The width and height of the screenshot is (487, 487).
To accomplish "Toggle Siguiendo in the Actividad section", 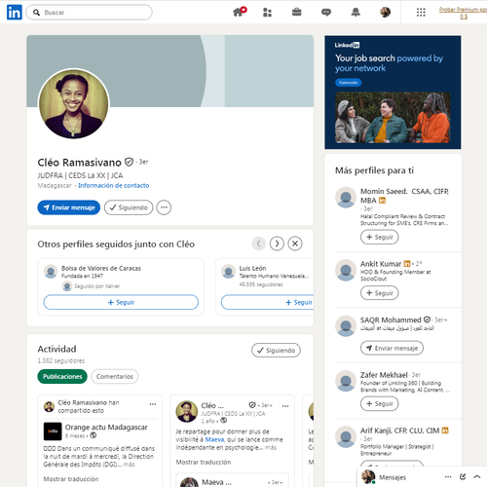I will 276,351.
